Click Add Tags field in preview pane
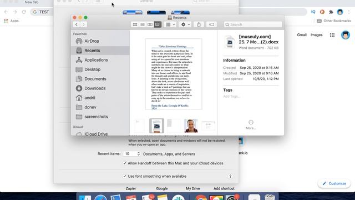This screenshot has width=355, height=200. [x=231, y=96]
